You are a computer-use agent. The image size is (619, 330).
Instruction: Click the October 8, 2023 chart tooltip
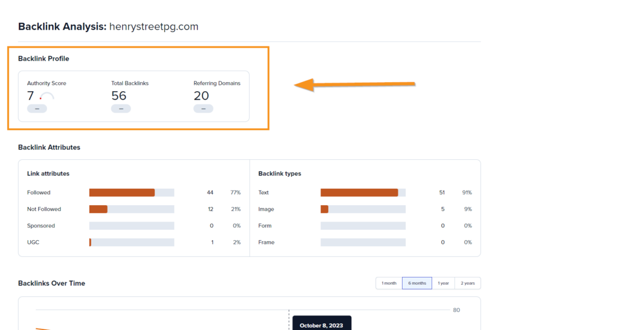tap(322, 323)
